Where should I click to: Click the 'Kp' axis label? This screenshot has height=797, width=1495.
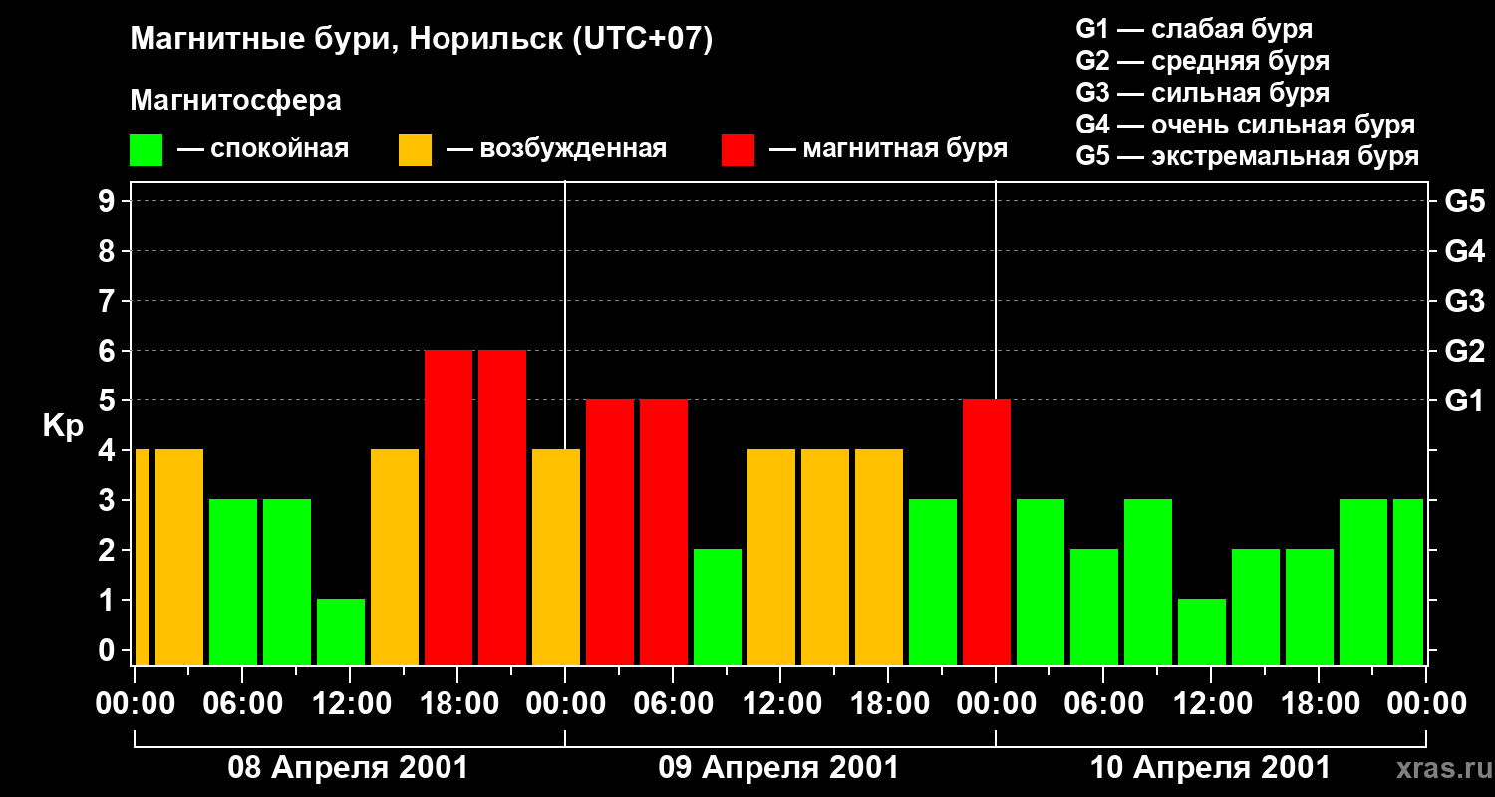point(63,426)
